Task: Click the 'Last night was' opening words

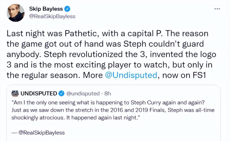Action: [34, 34]
